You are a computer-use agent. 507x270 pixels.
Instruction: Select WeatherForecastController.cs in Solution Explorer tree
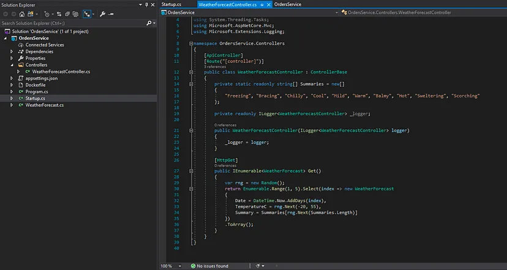coord(61,72)
